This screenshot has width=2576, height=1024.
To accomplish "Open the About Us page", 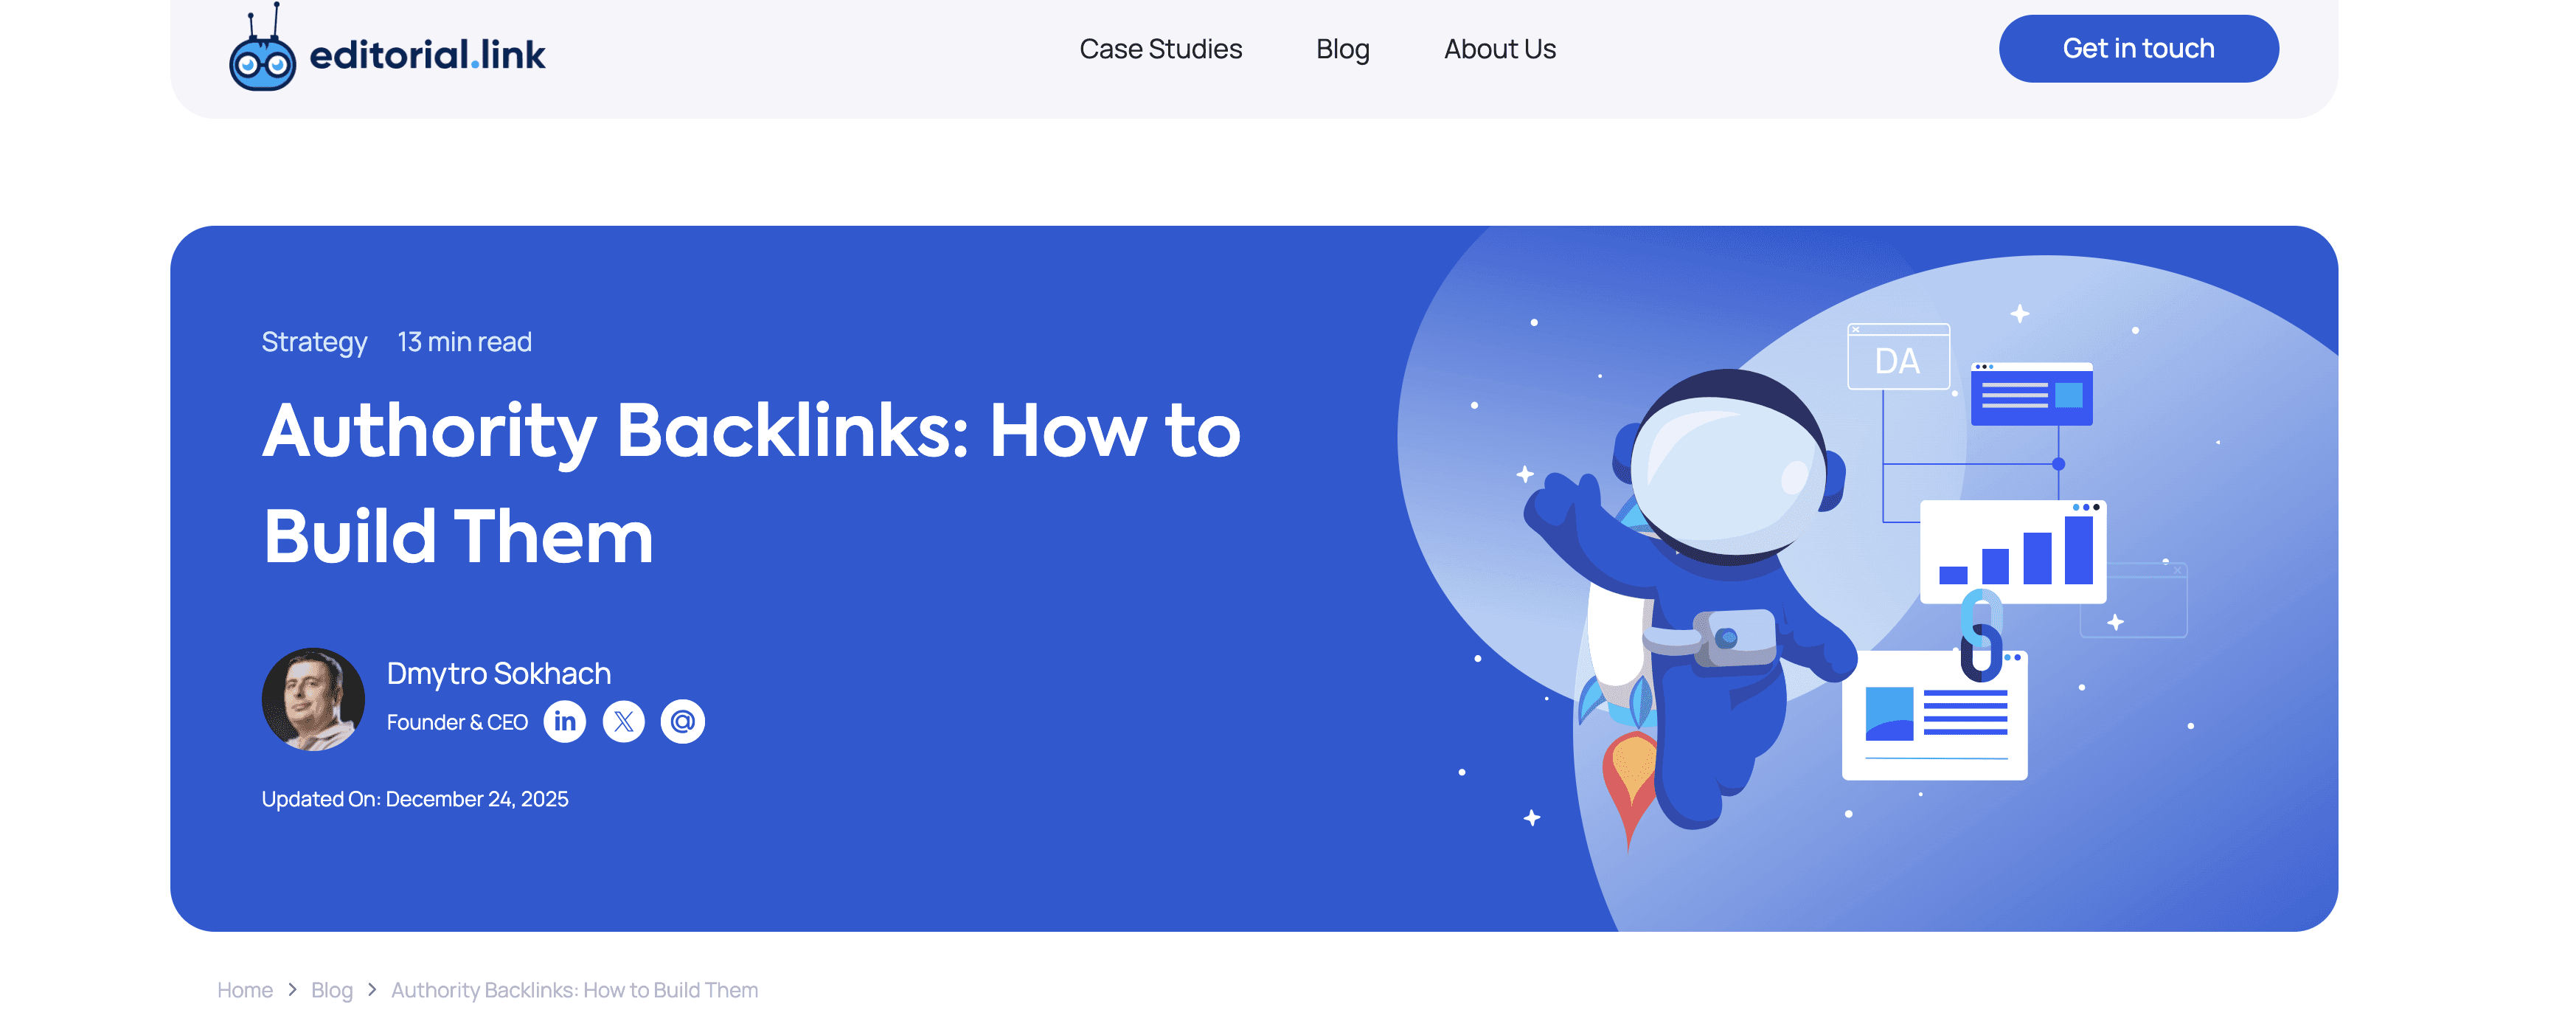I will (1499, 49).
